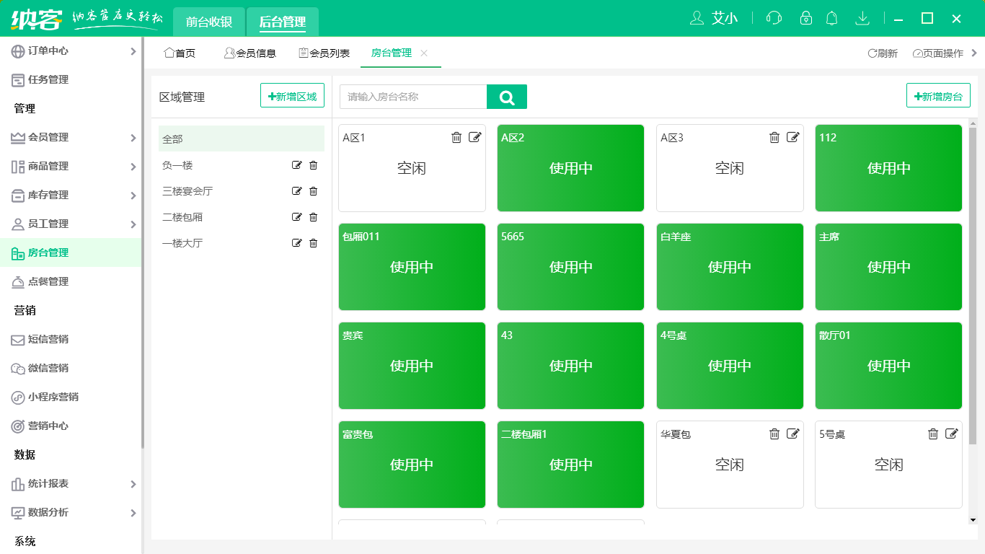
Task: Edit room A区3 via pencil icon
Action: [x=792, y=137]
